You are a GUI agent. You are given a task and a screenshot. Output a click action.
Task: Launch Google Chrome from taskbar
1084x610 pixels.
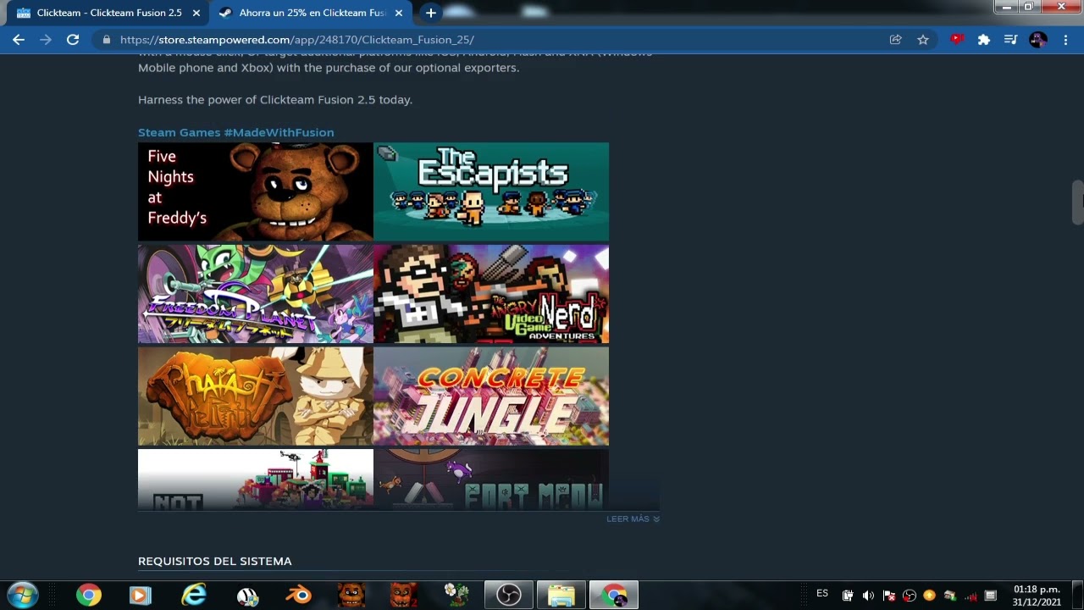pyautogui.click(x=89, y=595)
